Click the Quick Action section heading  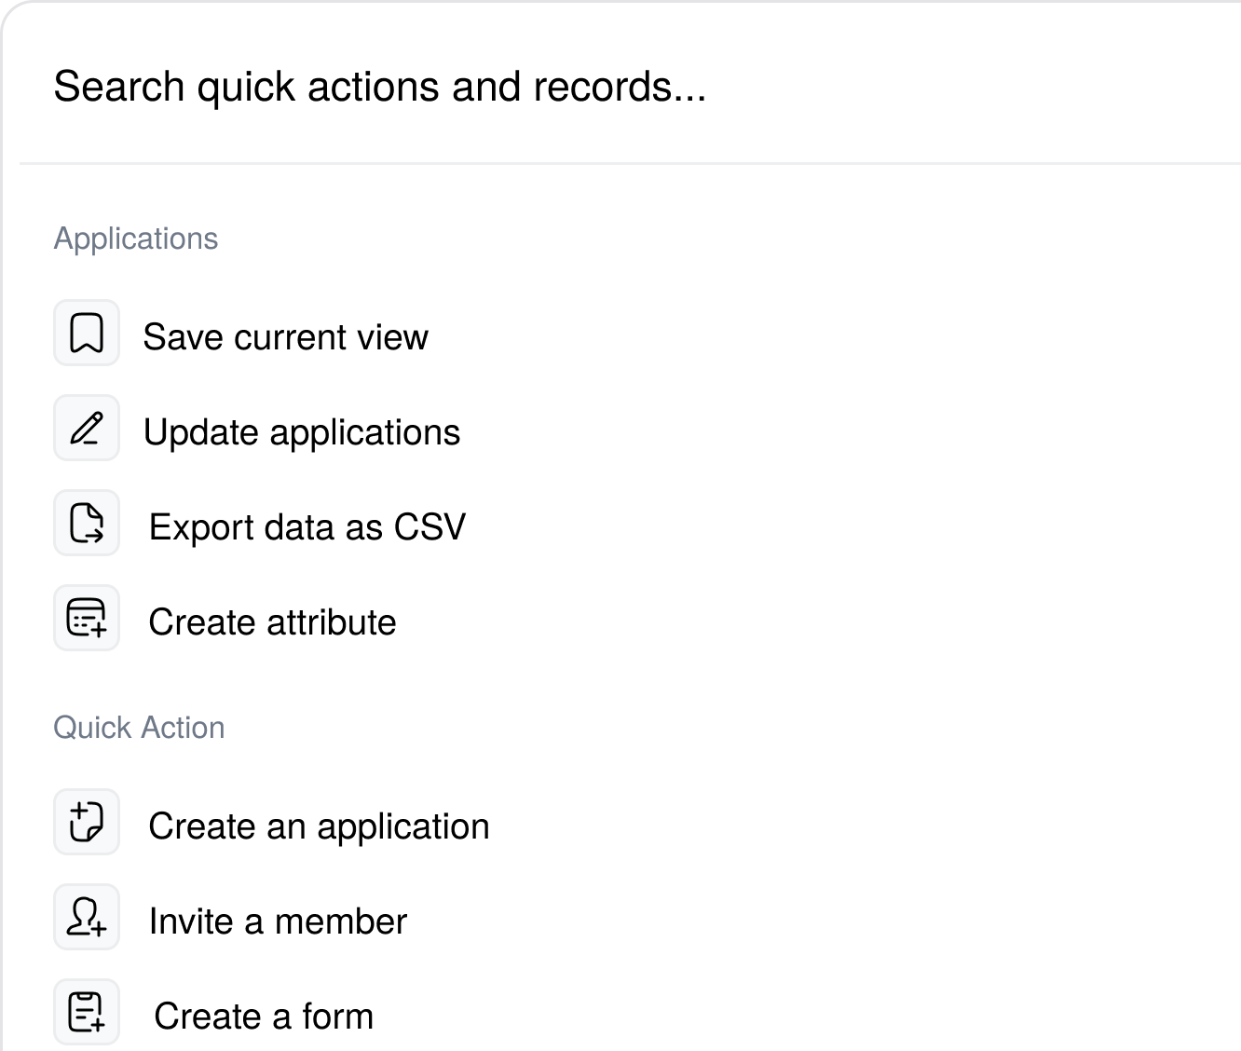[139, 728]
